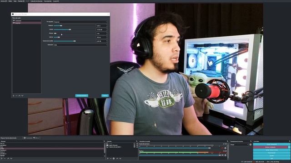This screenshot has width=291, height=163.
Task: Open the Ver menu
Action: 15,1
